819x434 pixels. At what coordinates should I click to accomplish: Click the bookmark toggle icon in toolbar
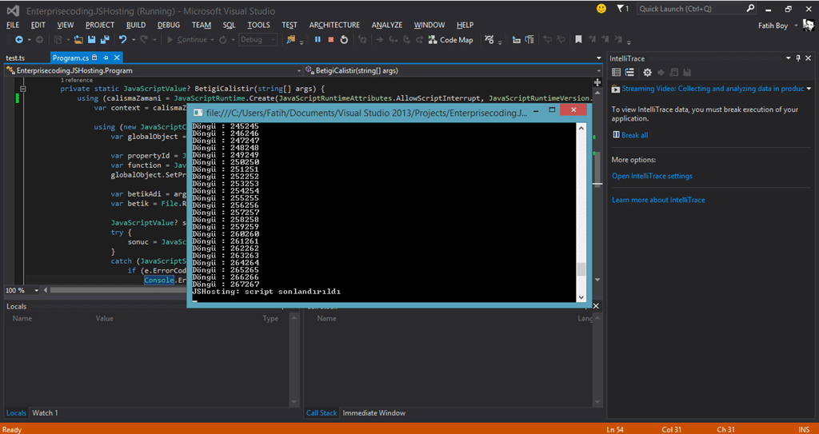tap(578, 40)
